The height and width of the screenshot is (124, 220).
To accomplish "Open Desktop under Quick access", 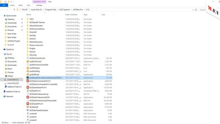I will (11, 19).
